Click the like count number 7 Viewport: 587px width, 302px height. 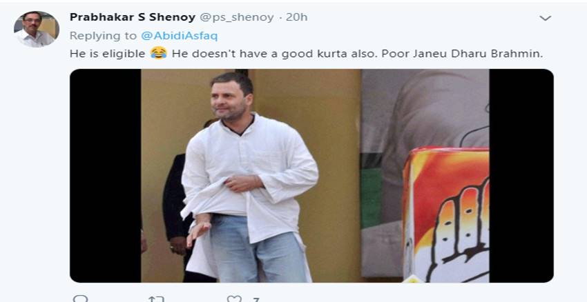(x=256, y=300)
